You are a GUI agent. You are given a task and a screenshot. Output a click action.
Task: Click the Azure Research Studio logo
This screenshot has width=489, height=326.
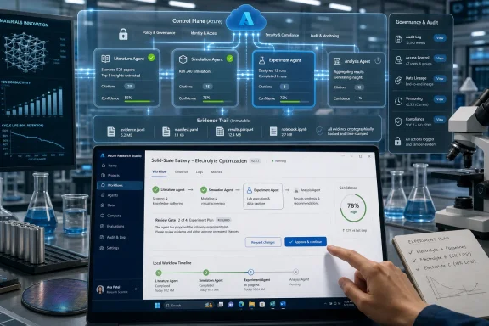(x=102, y=155)
